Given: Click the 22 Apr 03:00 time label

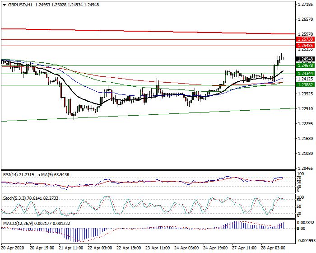Looking at the screenshot, I should (x=100, y=248).
